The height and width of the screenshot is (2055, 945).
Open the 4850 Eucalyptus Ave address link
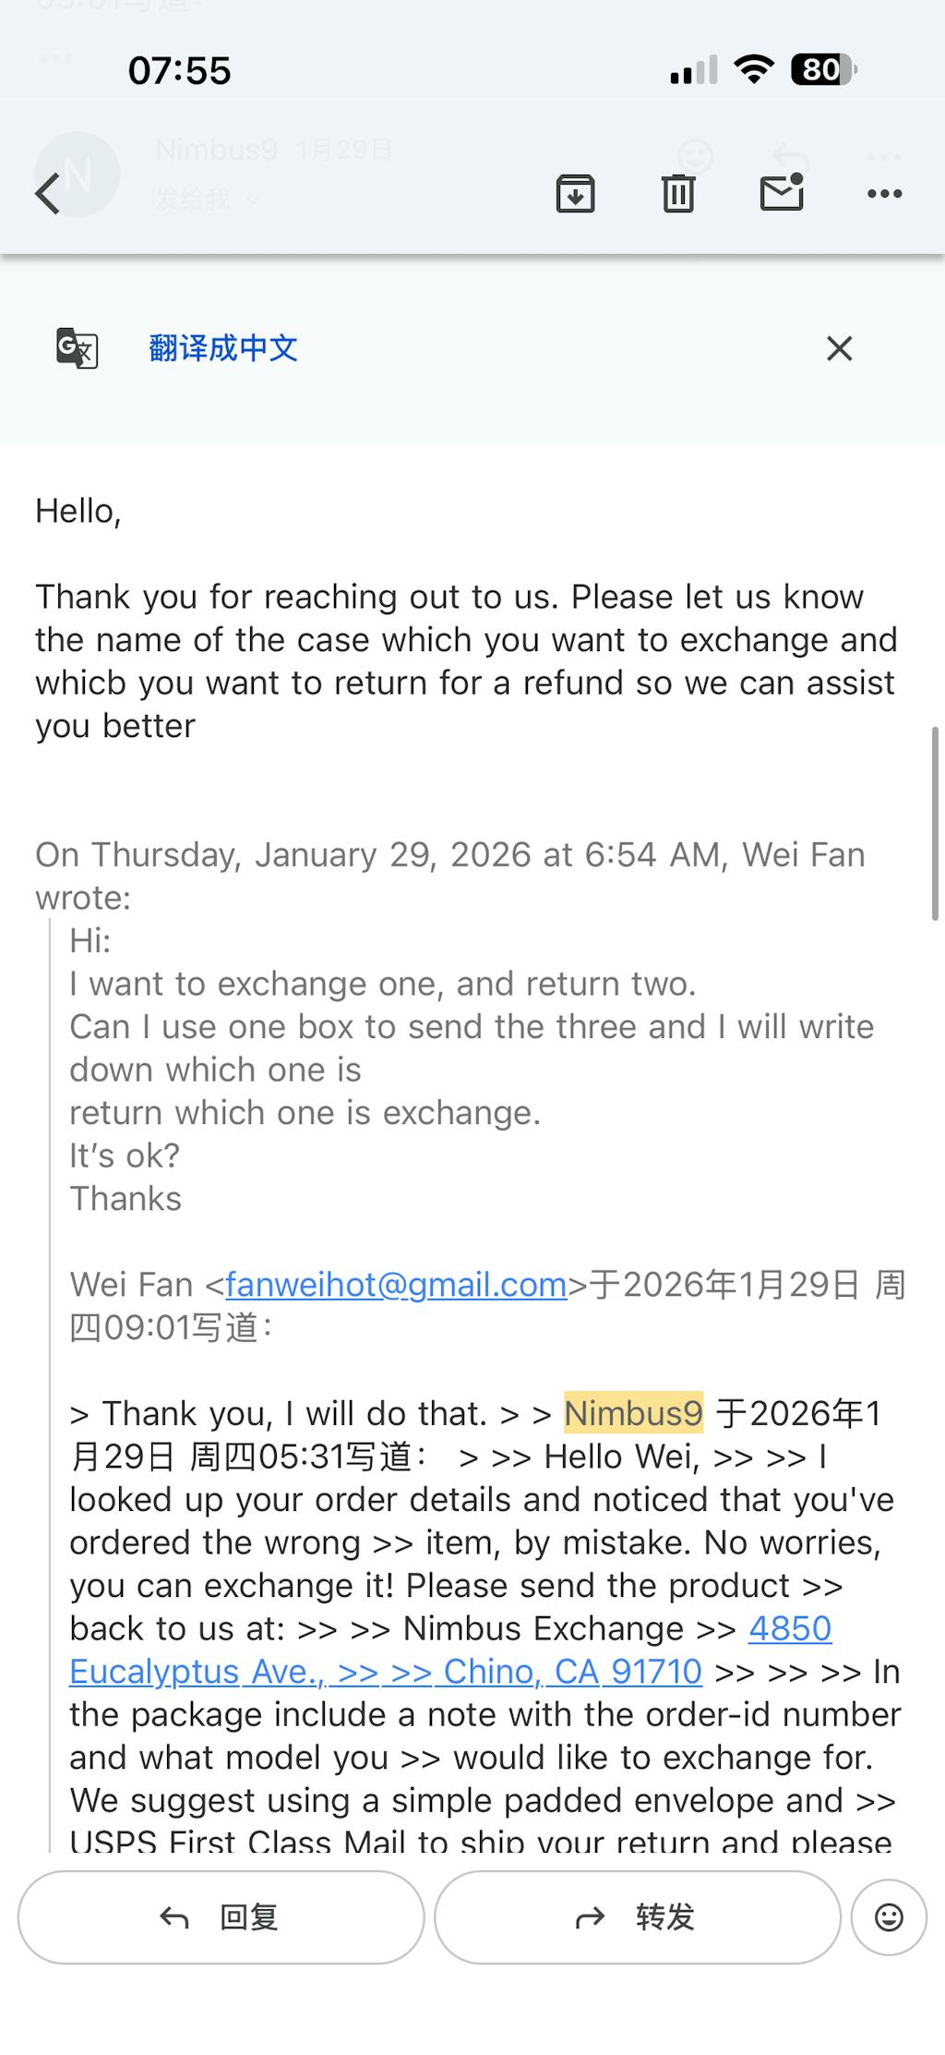[790, 1628]
